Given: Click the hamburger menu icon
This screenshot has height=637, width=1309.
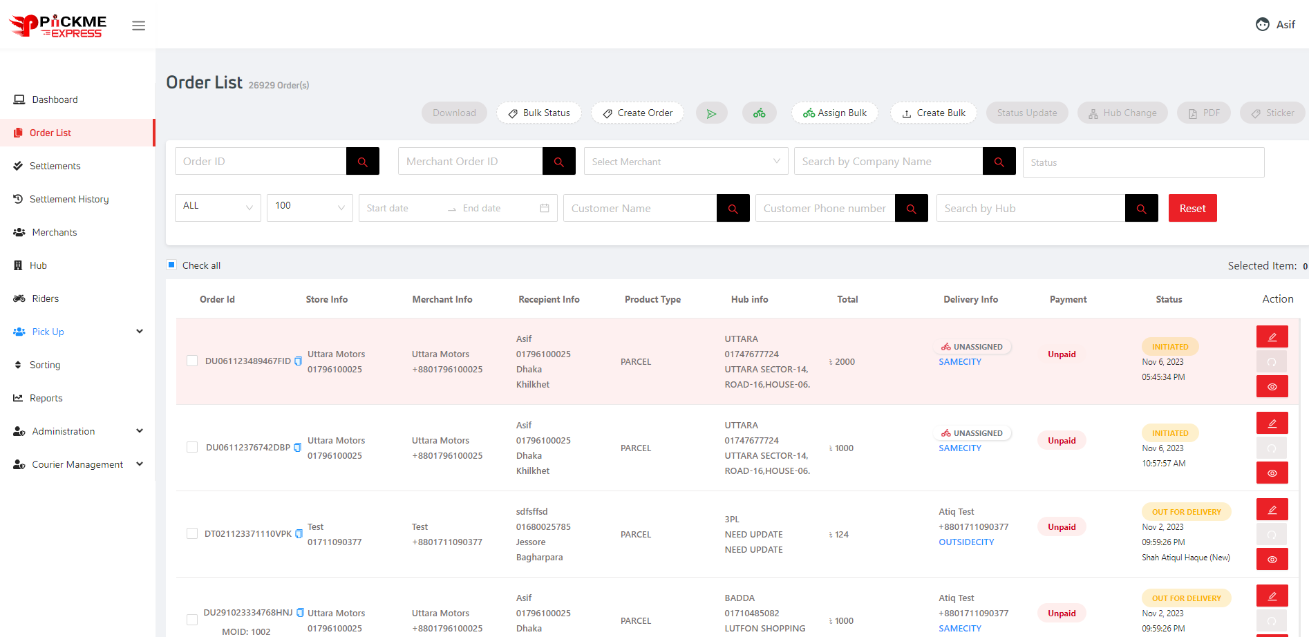Looking at the screenshot, I should click(138, 26).
